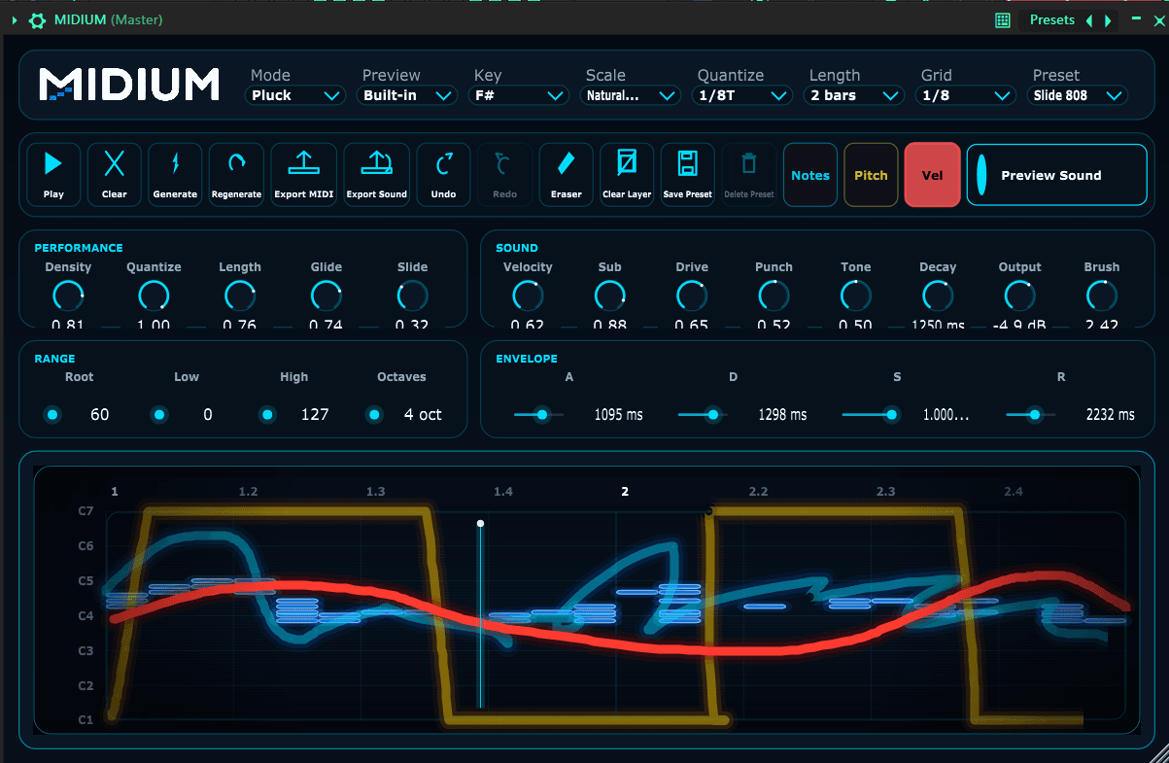Viewport: 1169px width, 763px height.
Task: Click the Tone knob
Action: 856,295
